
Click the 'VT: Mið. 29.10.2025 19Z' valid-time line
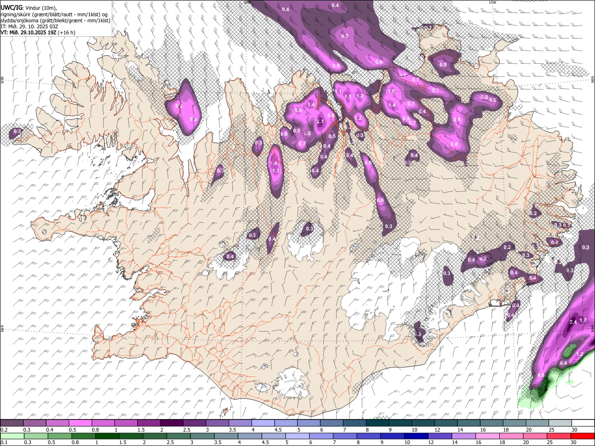click(28, 33)
